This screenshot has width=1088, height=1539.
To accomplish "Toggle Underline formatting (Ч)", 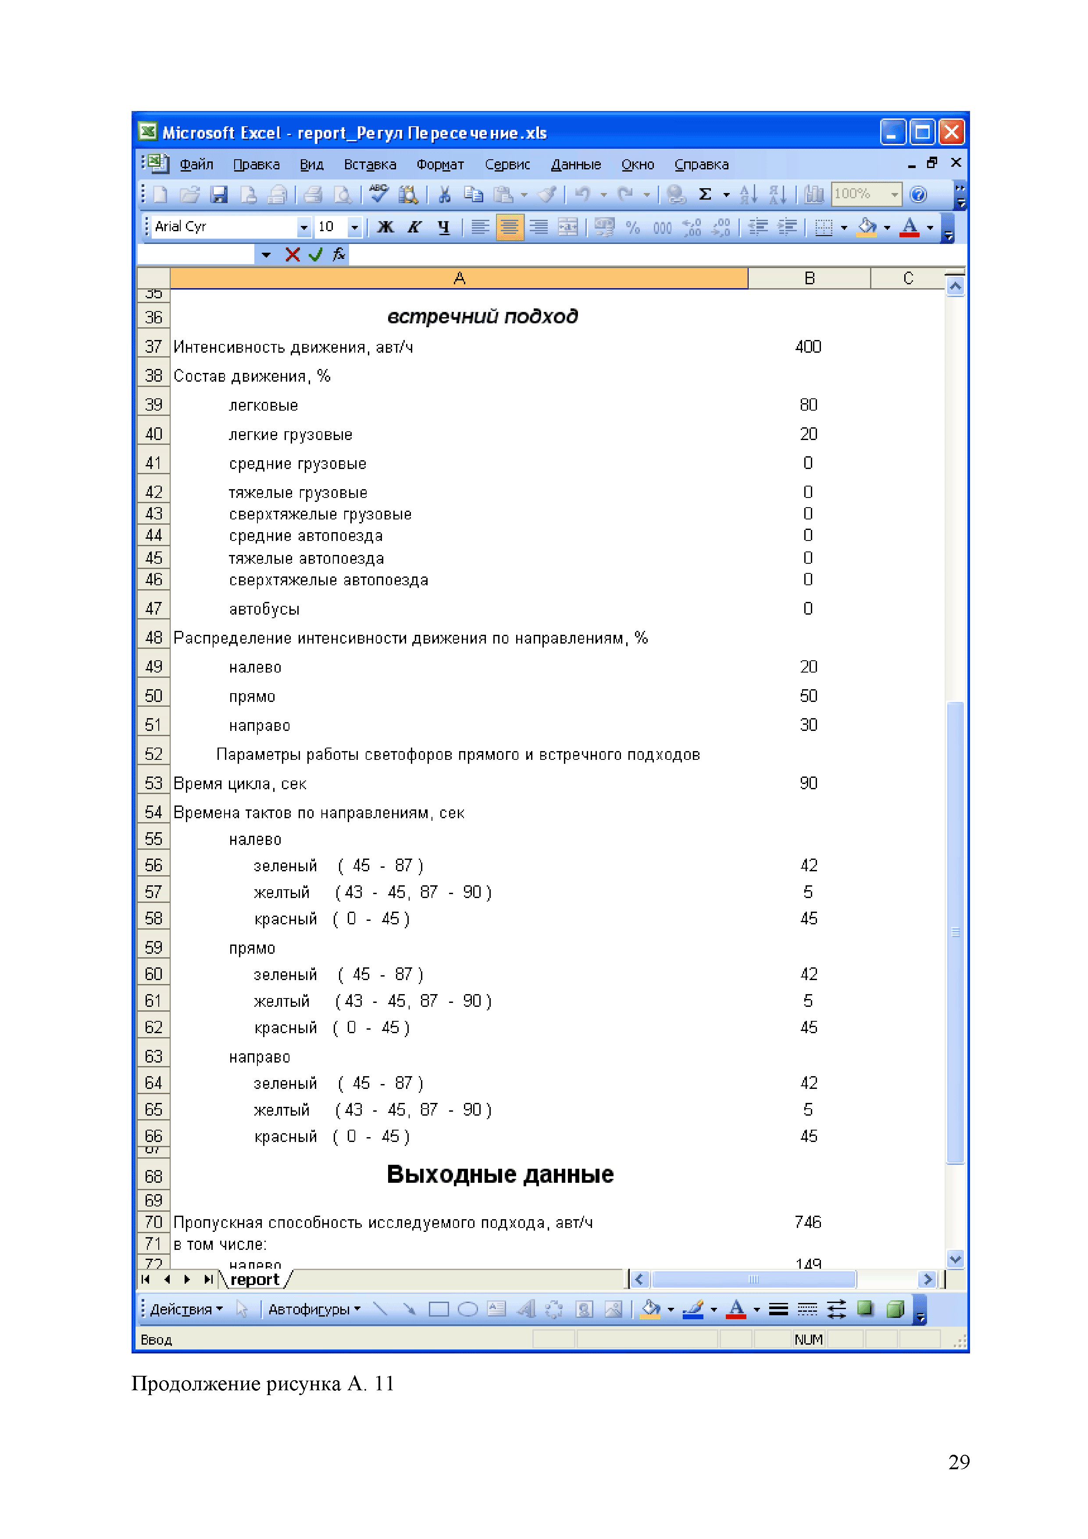I will [x=443, y=227].
